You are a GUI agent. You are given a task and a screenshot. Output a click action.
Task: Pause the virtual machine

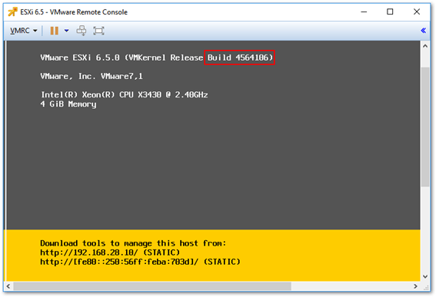tap(55, 31)
